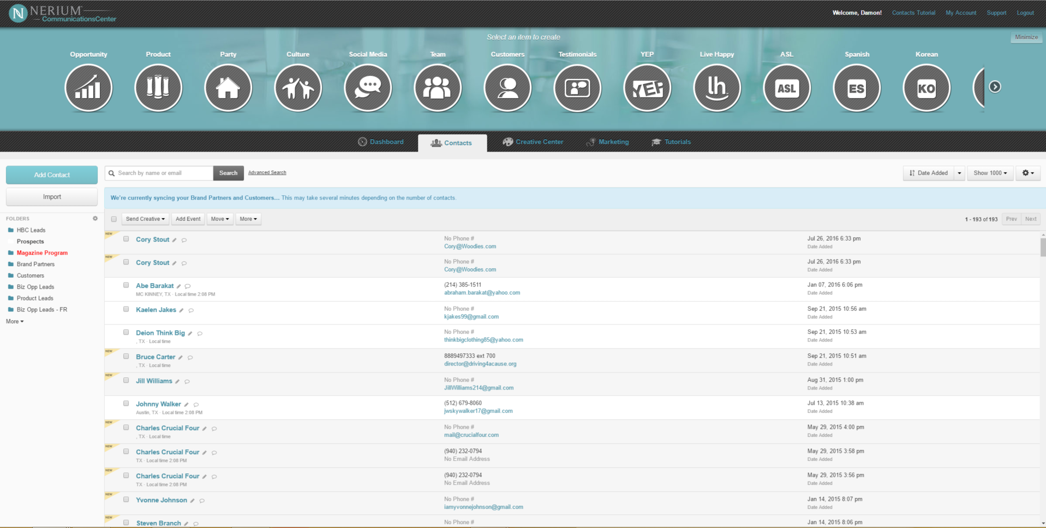Screen dimensions: 1046x528
Task: Click the Add Event button
Action: pos(188,219)
